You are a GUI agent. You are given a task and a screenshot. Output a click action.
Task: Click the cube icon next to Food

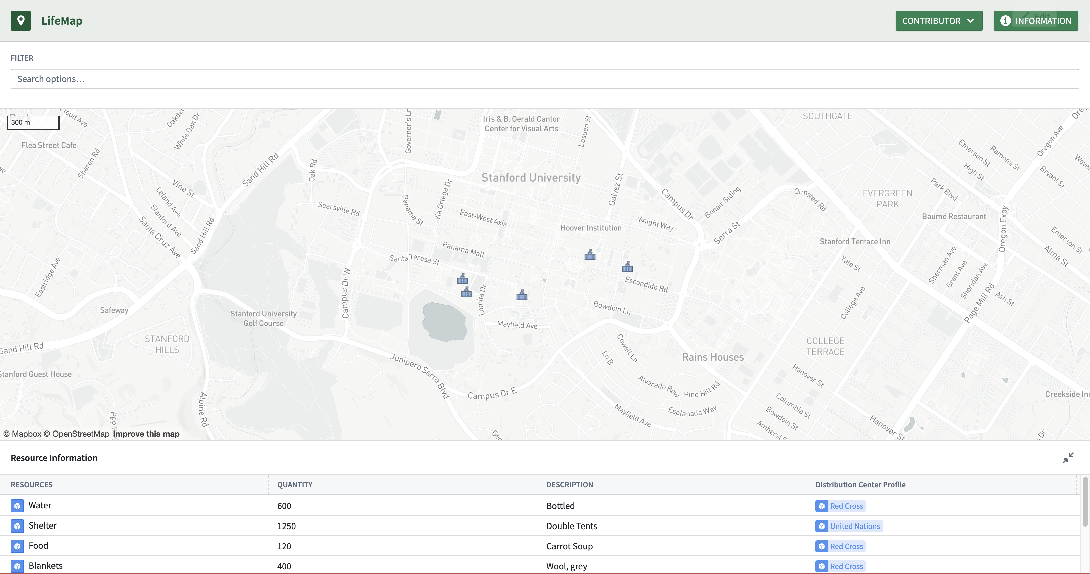tap(17, 546)
